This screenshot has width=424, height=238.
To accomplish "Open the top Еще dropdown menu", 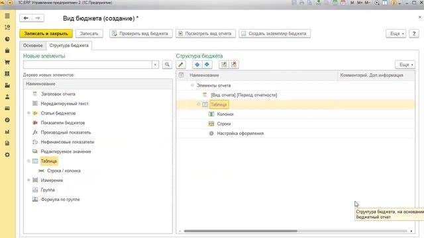I will pyautogui.click(x=396, y=34).
